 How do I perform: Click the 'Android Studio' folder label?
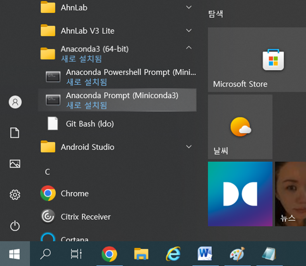tap(88, 147)
